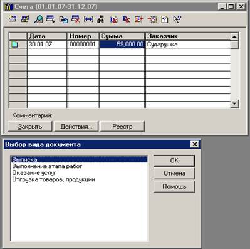The image size is (250, 249).
Task: Click the Dk postings toolbar icon
Action: [x=127, y=19]
